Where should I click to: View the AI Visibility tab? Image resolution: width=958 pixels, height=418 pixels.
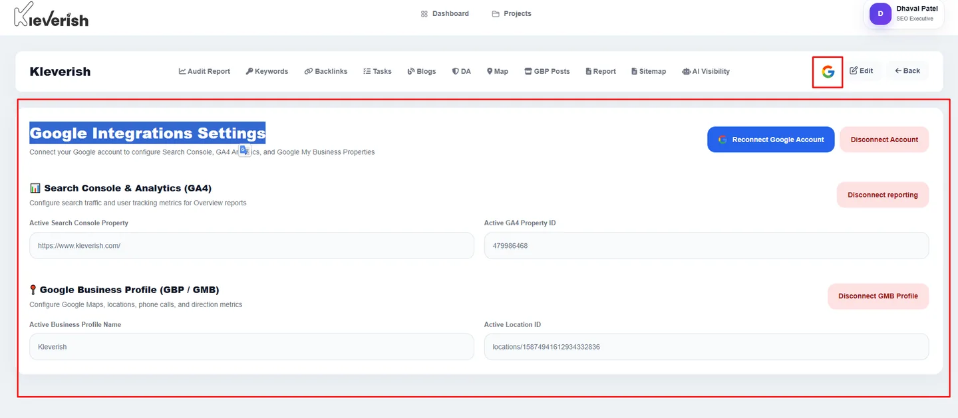(706, 71)
